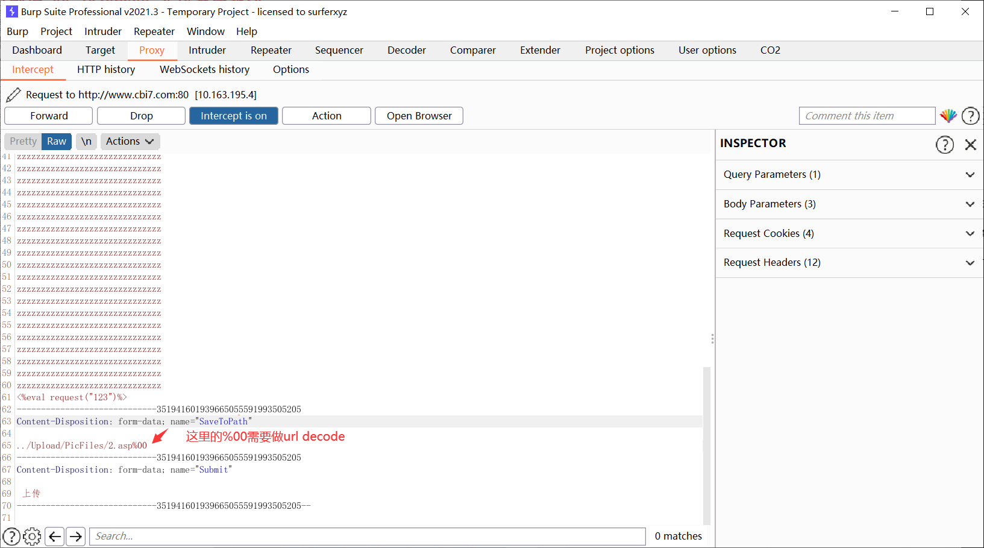The height and width of the screenshot is (548, 984).
Task: Switch to Sequencer tab
Action: pos(339,50)
